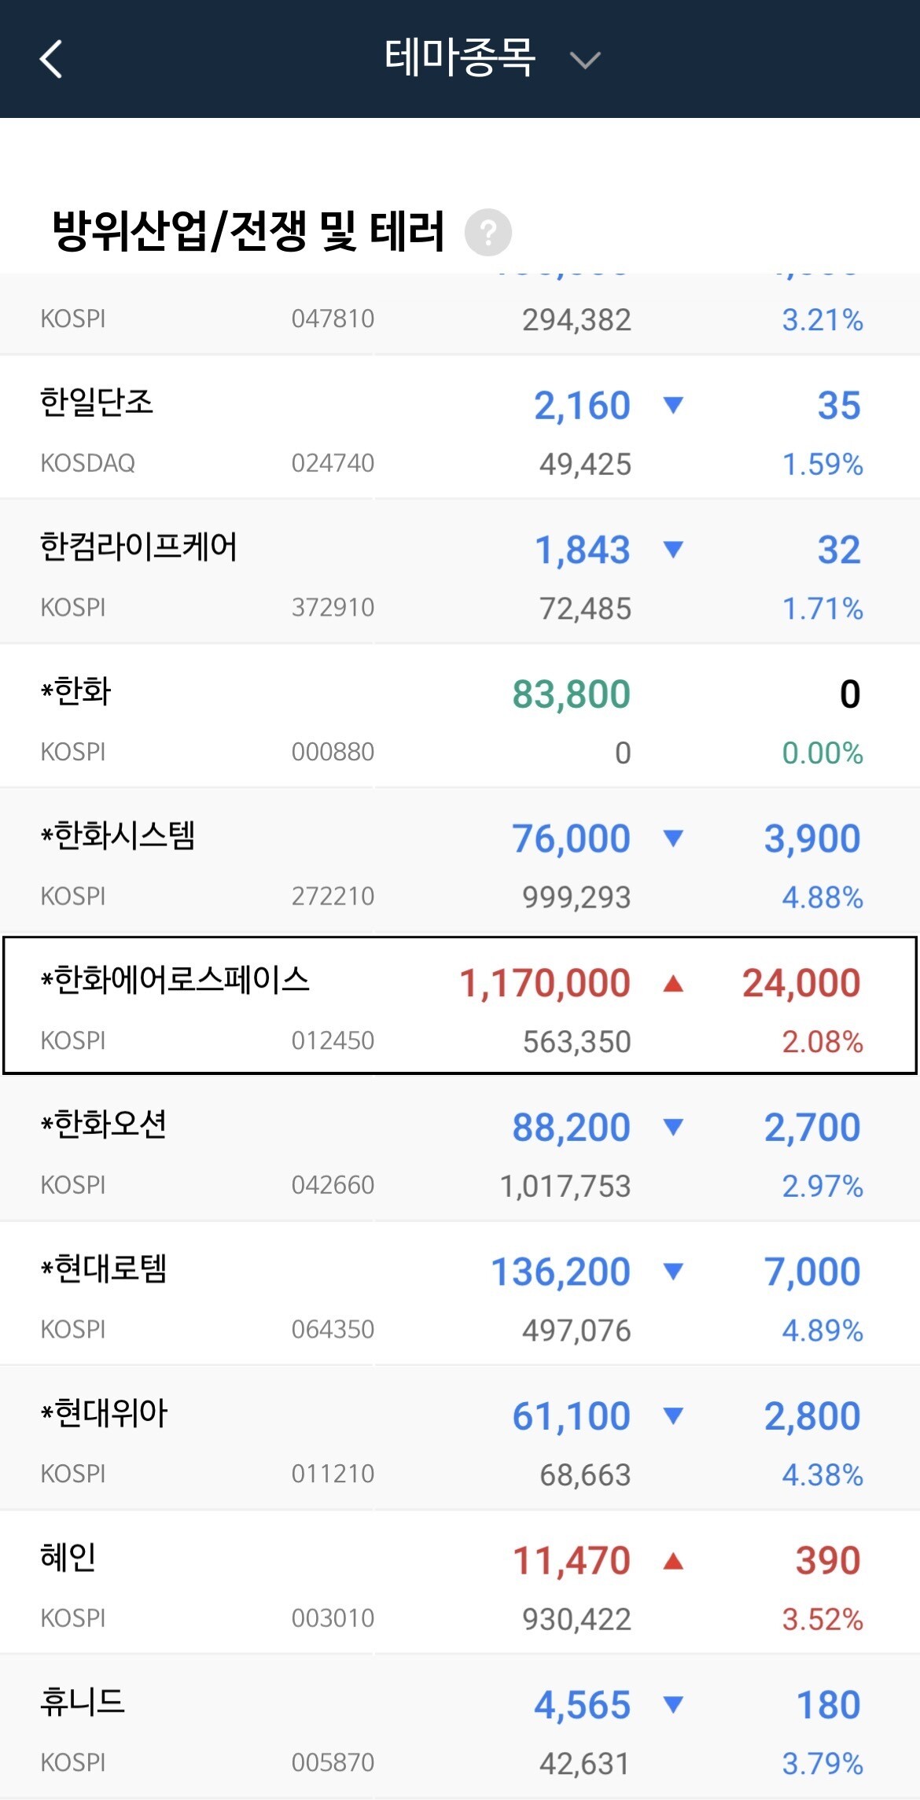920x1800 pixels.
Task: Select the *한화오션 list item
Action: click(x=460, y=1149)
